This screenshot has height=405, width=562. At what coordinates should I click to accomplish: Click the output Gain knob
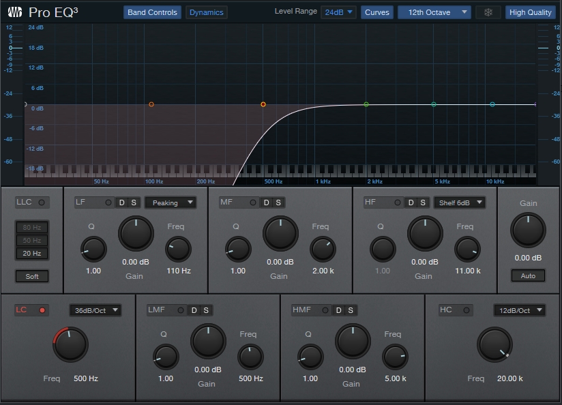click(528, 230)
